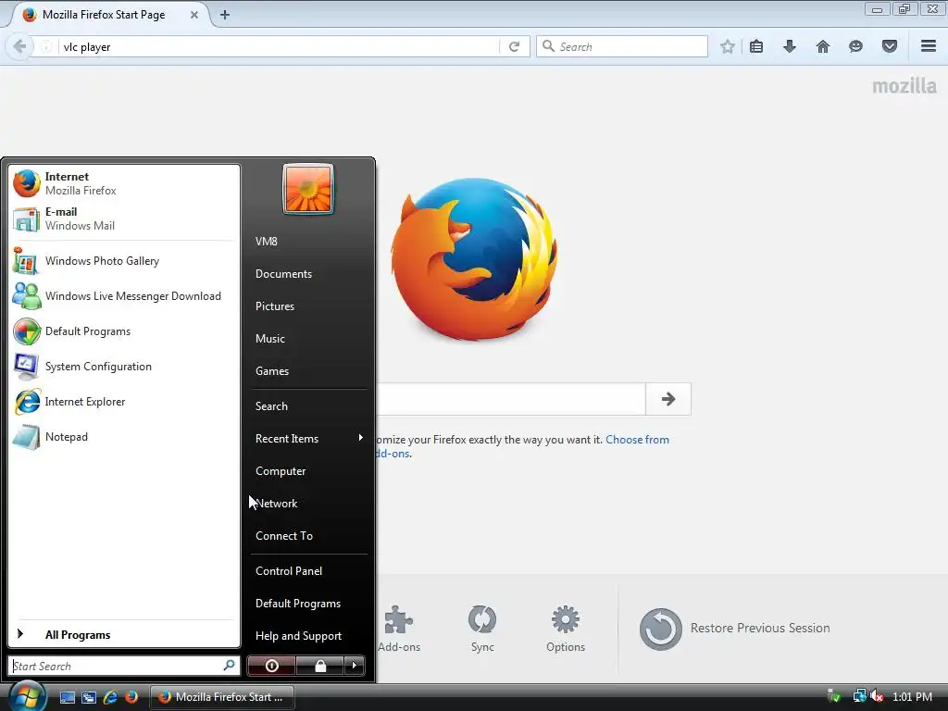This screenshot has width=948, height=711.
Task: Follow the Choose from add-ons link
Action: tap(637, 440)
